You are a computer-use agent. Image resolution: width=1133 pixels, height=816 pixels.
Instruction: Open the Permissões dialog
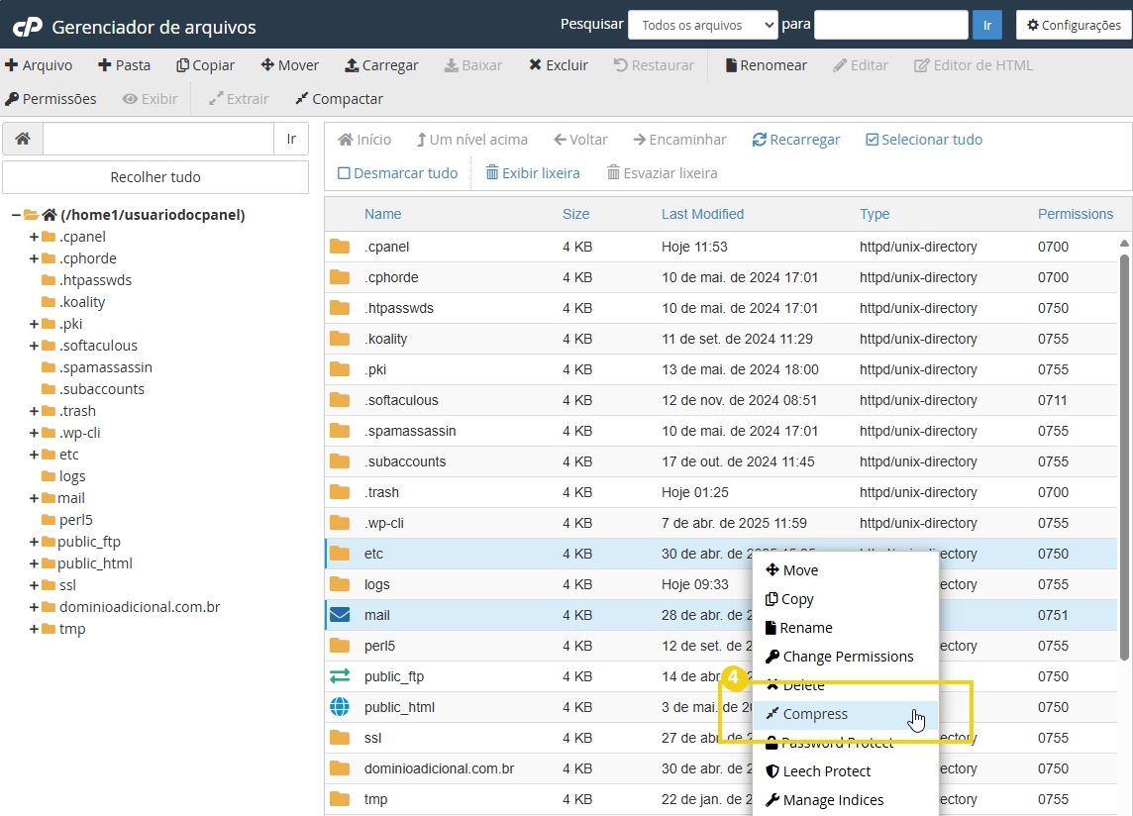[51, 99]
